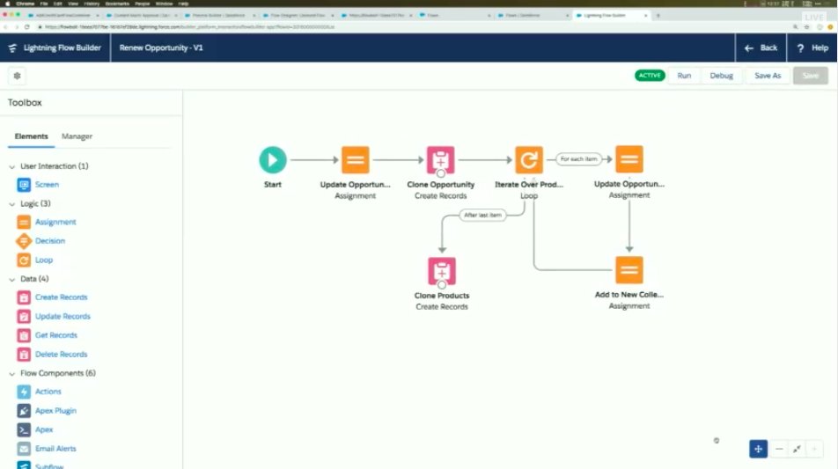Click the Save button
The width and height of the screenshot is (838, 469).
tap(810, 76)
